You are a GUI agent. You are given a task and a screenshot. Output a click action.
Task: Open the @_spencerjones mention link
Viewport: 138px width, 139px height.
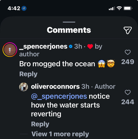(x=59, y=97)
